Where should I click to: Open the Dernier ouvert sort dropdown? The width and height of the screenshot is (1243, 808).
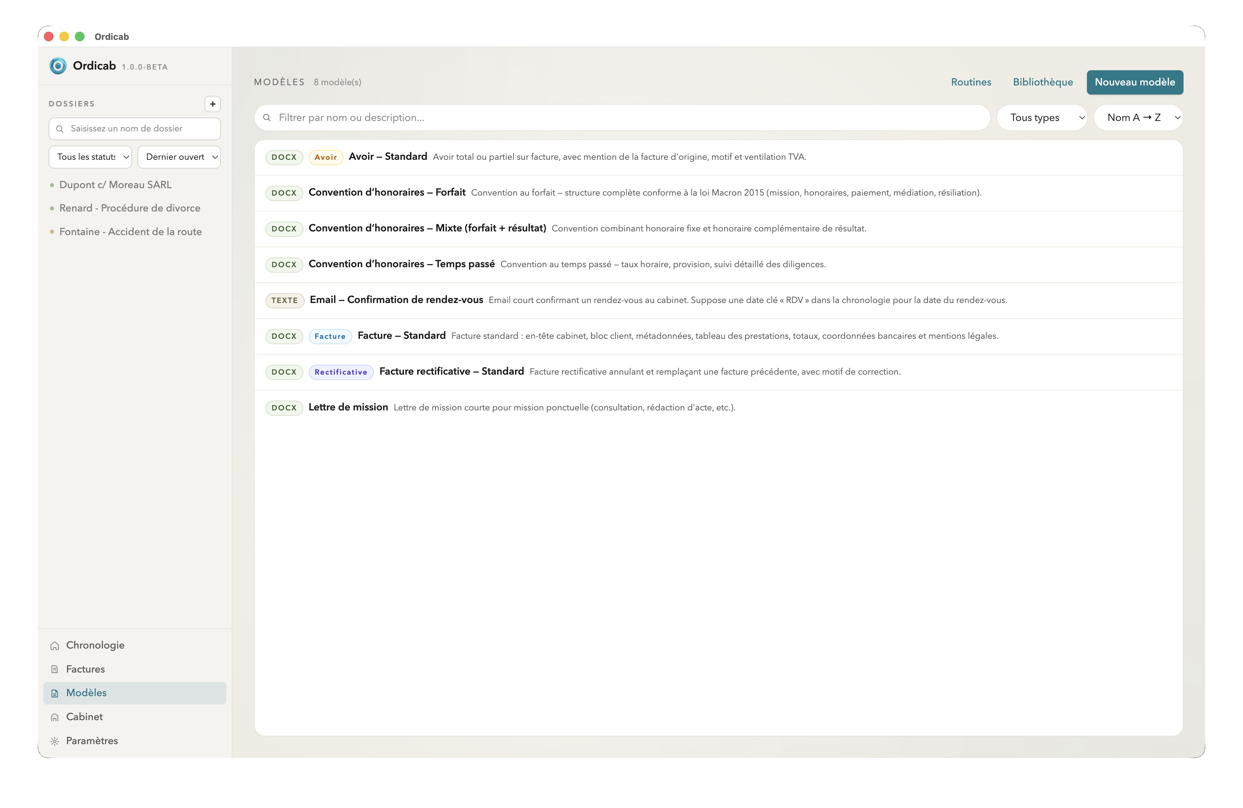(x=179, y=157)
